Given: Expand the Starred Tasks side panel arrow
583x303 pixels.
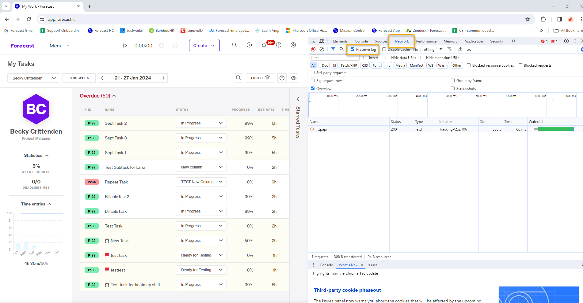Looking at the screenshot, I should 298,99.
